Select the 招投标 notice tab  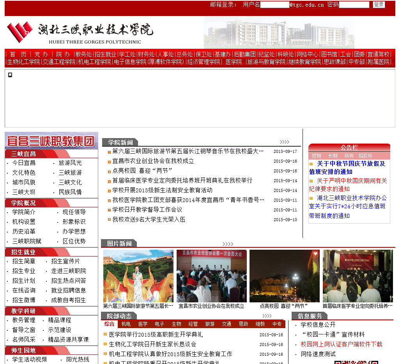[x=365, y=156]
